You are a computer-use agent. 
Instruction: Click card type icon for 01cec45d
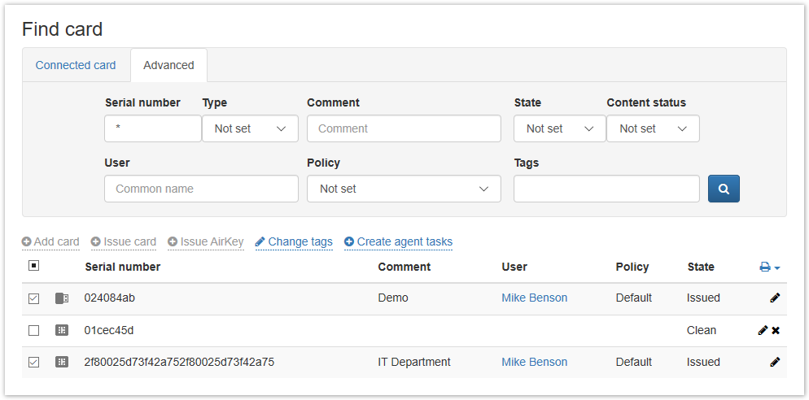[62, 330]
